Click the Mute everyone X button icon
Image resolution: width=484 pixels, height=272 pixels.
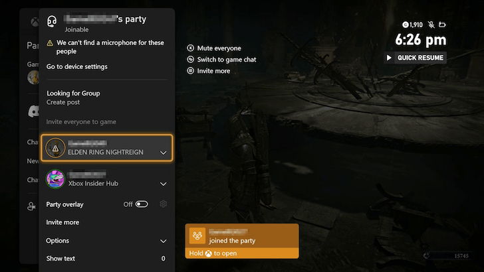pos(190,48)
